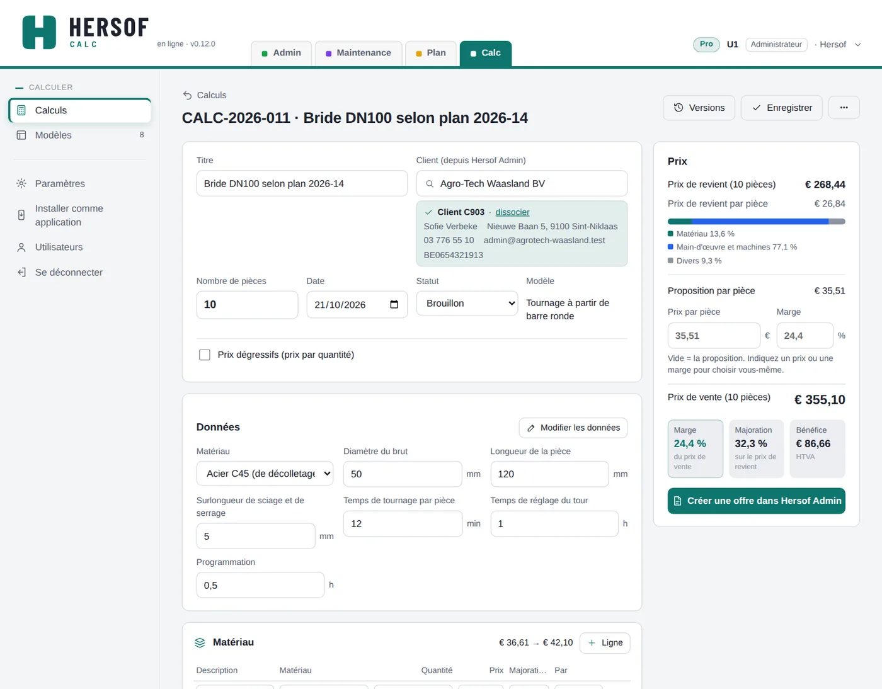Viewport: 882px width, 689px height.
Task: Click Créer une offre dans Hersof Admin
Action: pyautogui.click(x=756, y=501)
